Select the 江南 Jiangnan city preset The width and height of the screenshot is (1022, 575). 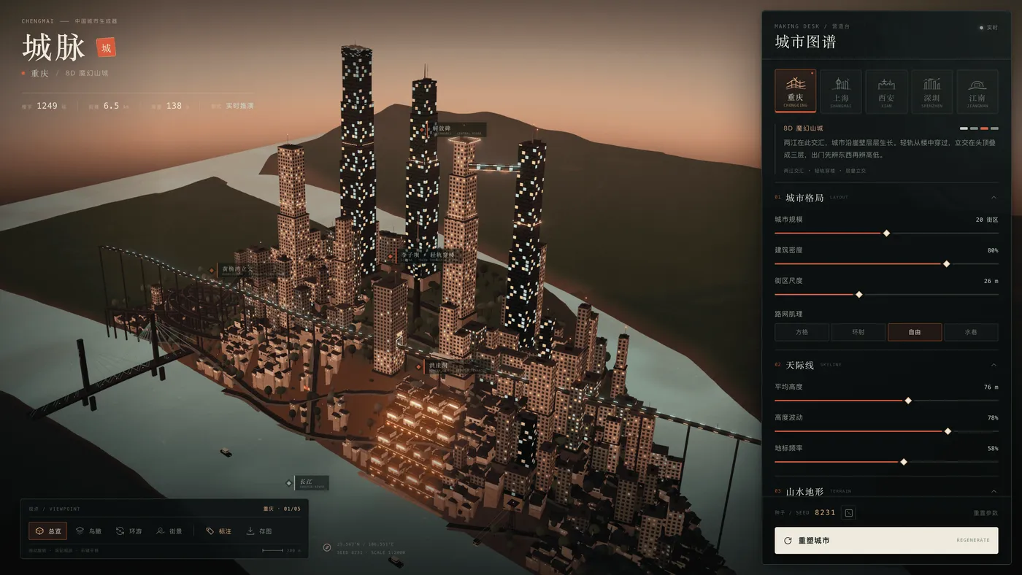pyautogui.click(x=977, y=91)
